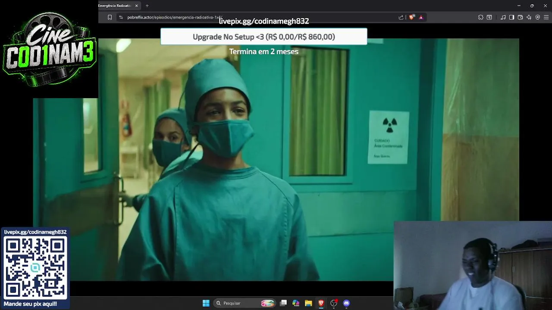Click the webcam overlay feed

pos(473,265)
